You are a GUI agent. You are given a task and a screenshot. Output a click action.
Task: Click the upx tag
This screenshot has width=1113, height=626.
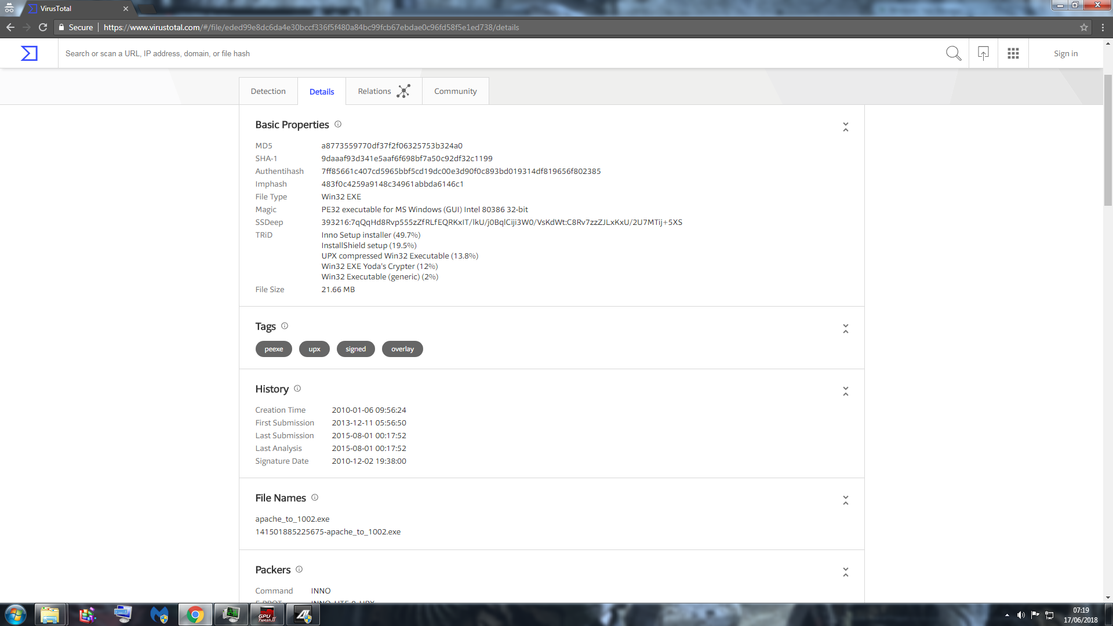pyautogui.click(x=314, y=349)
